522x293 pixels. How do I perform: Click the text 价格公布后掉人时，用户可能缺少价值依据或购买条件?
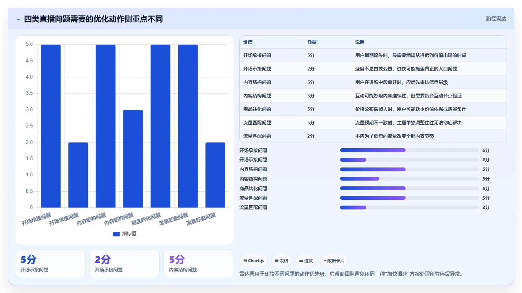(411, 109)
